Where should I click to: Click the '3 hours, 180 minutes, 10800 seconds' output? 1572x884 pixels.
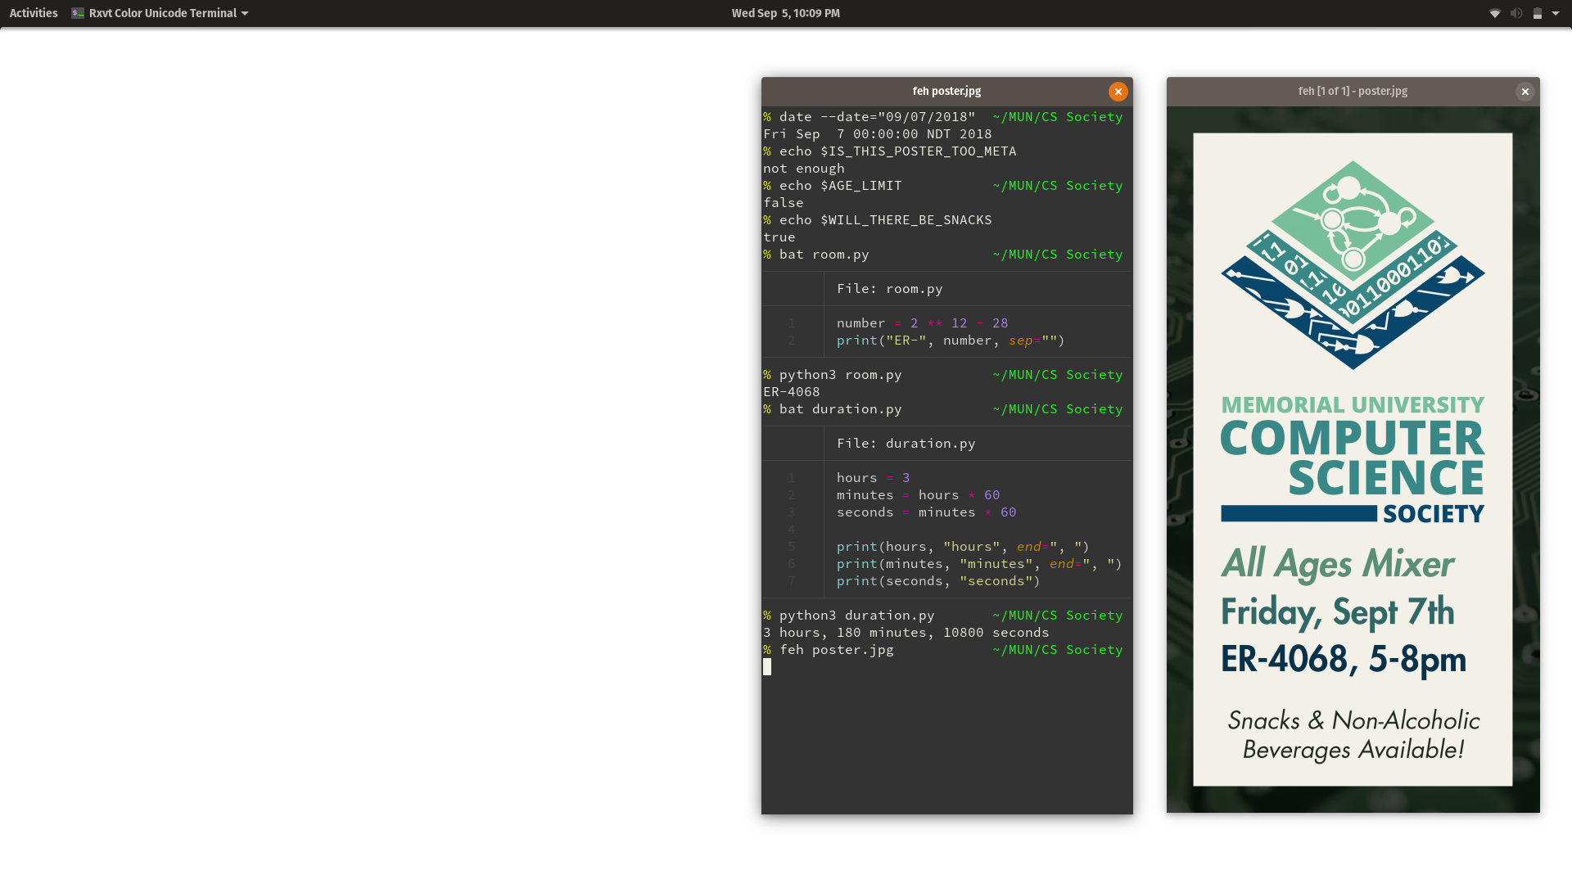point(906,633)
